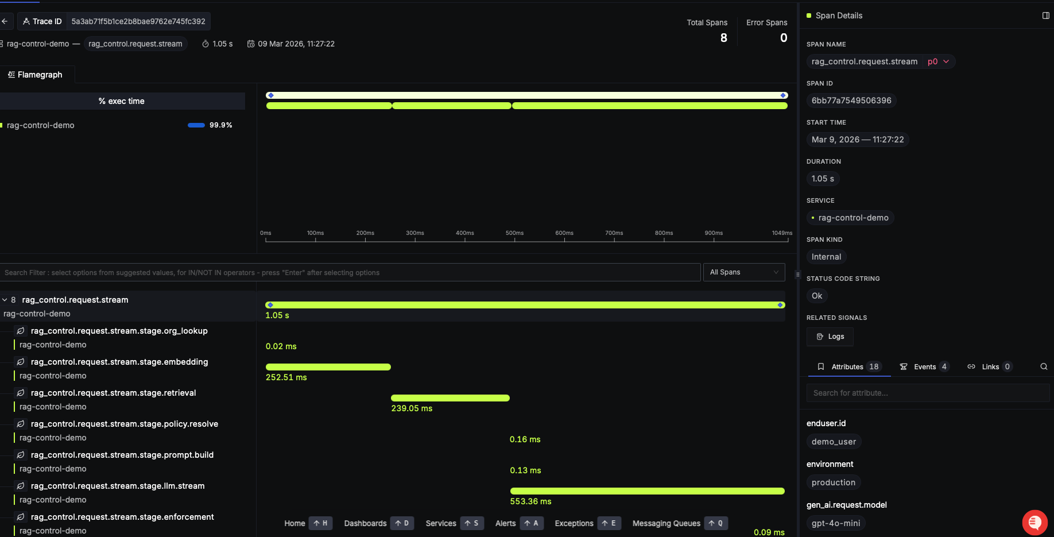The image size is (1054, 537).
Task: Go to Home shortcut
Action: tap(308, 523)
